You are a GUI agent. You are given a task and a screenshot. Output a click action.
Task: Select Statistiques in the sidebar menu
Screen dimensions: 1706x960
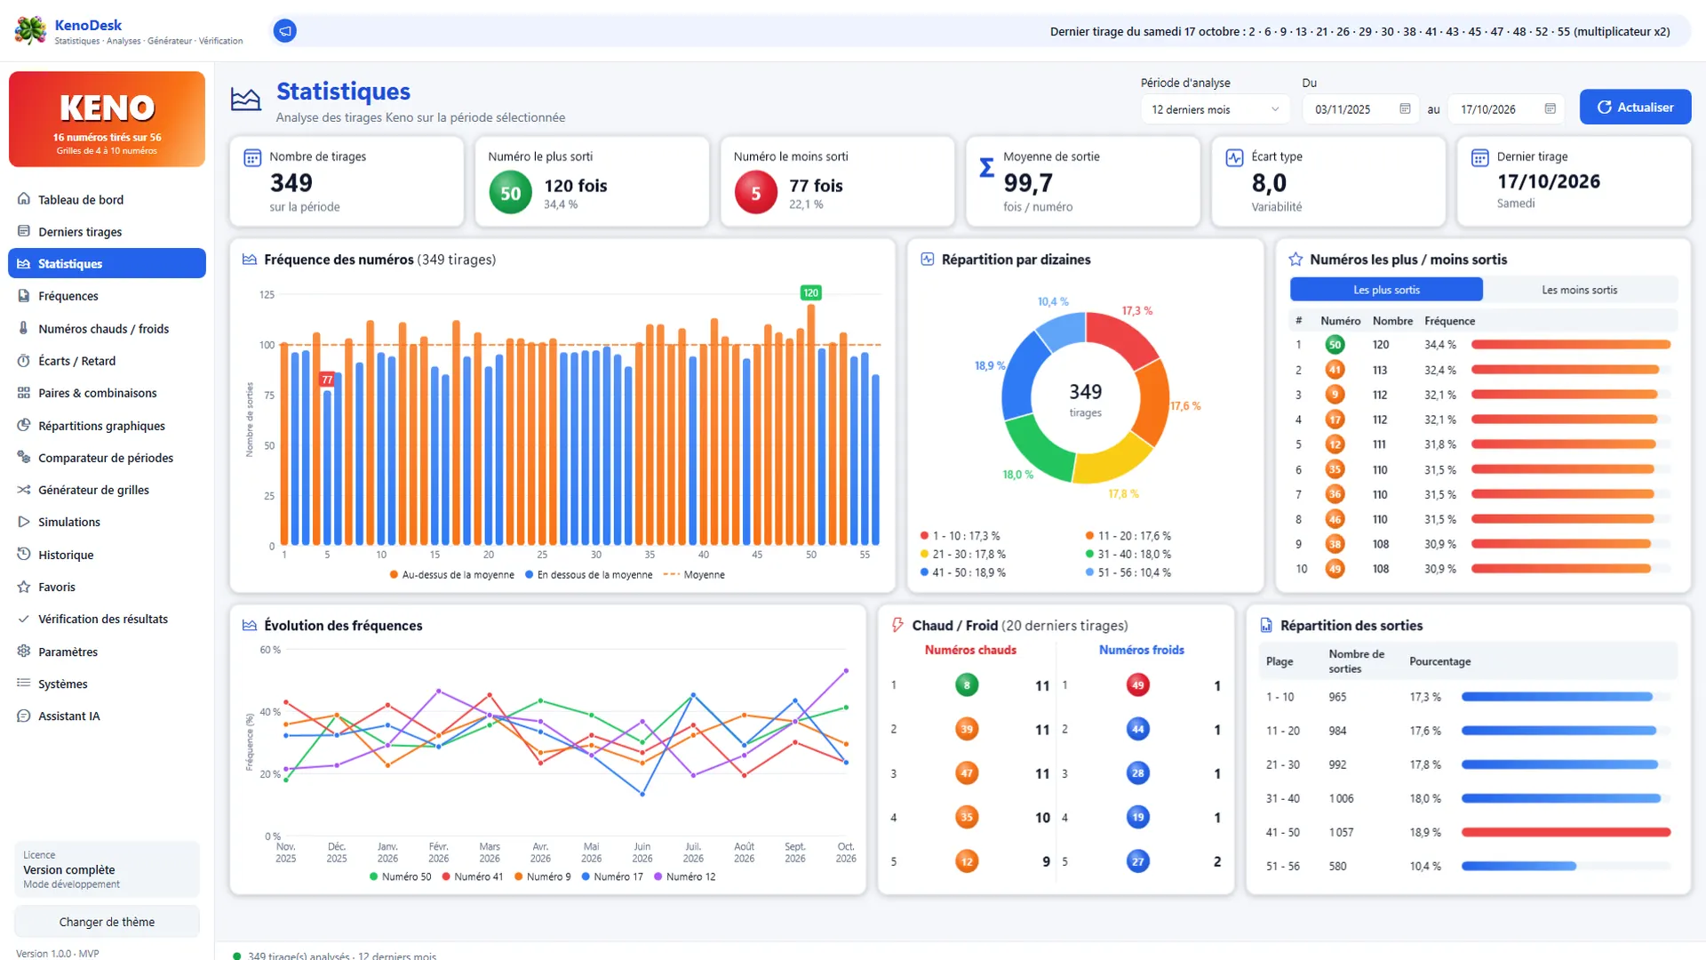[107, 263]
